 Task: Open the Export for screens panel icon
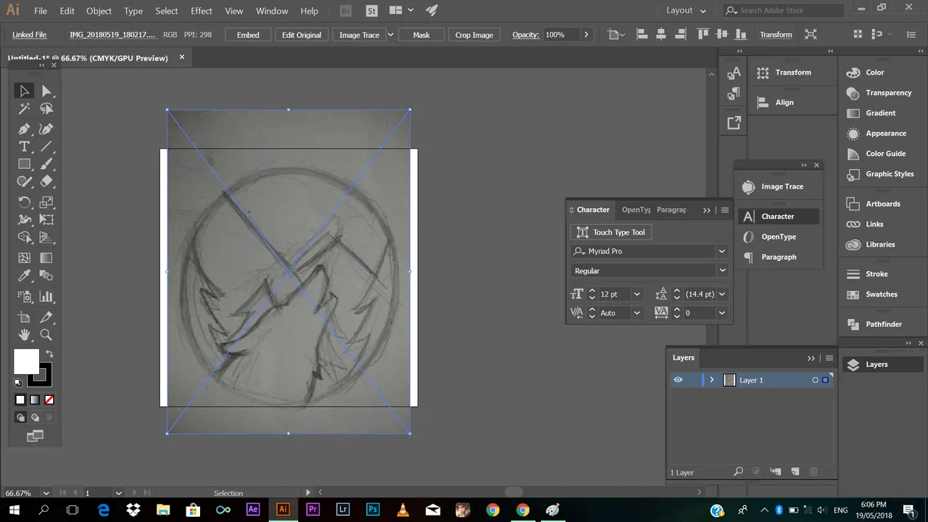(734, 123)
